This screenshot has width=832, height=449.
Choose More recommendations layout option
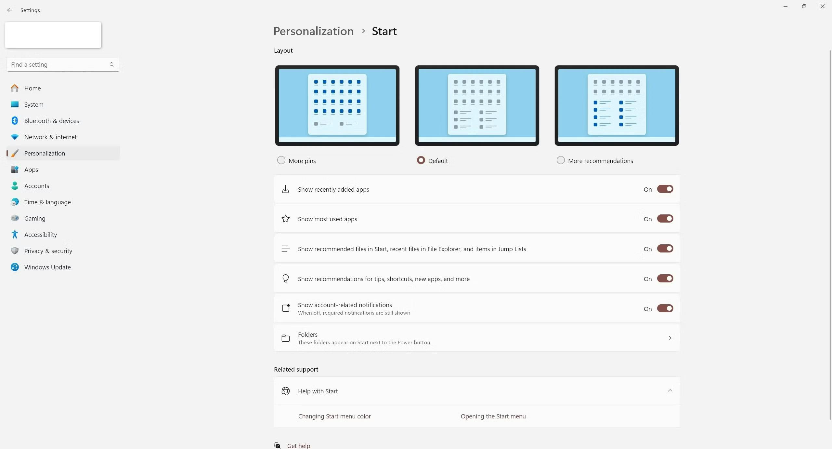point(561,160)
